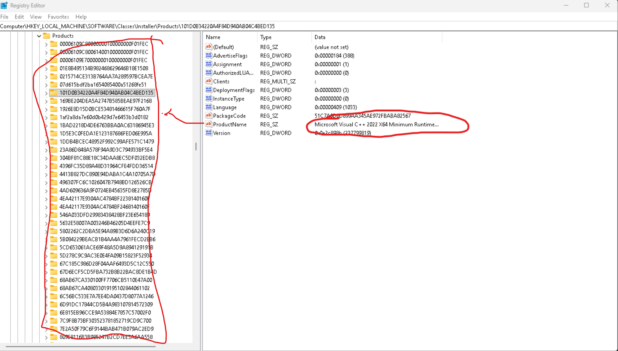
Task: Collapse the Products tree node
Action: [x=39, y=36]
